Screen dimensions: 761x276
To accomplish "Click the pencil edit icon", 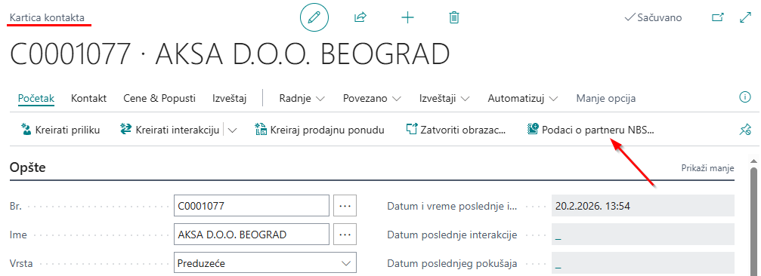I will tap(314, 18).
